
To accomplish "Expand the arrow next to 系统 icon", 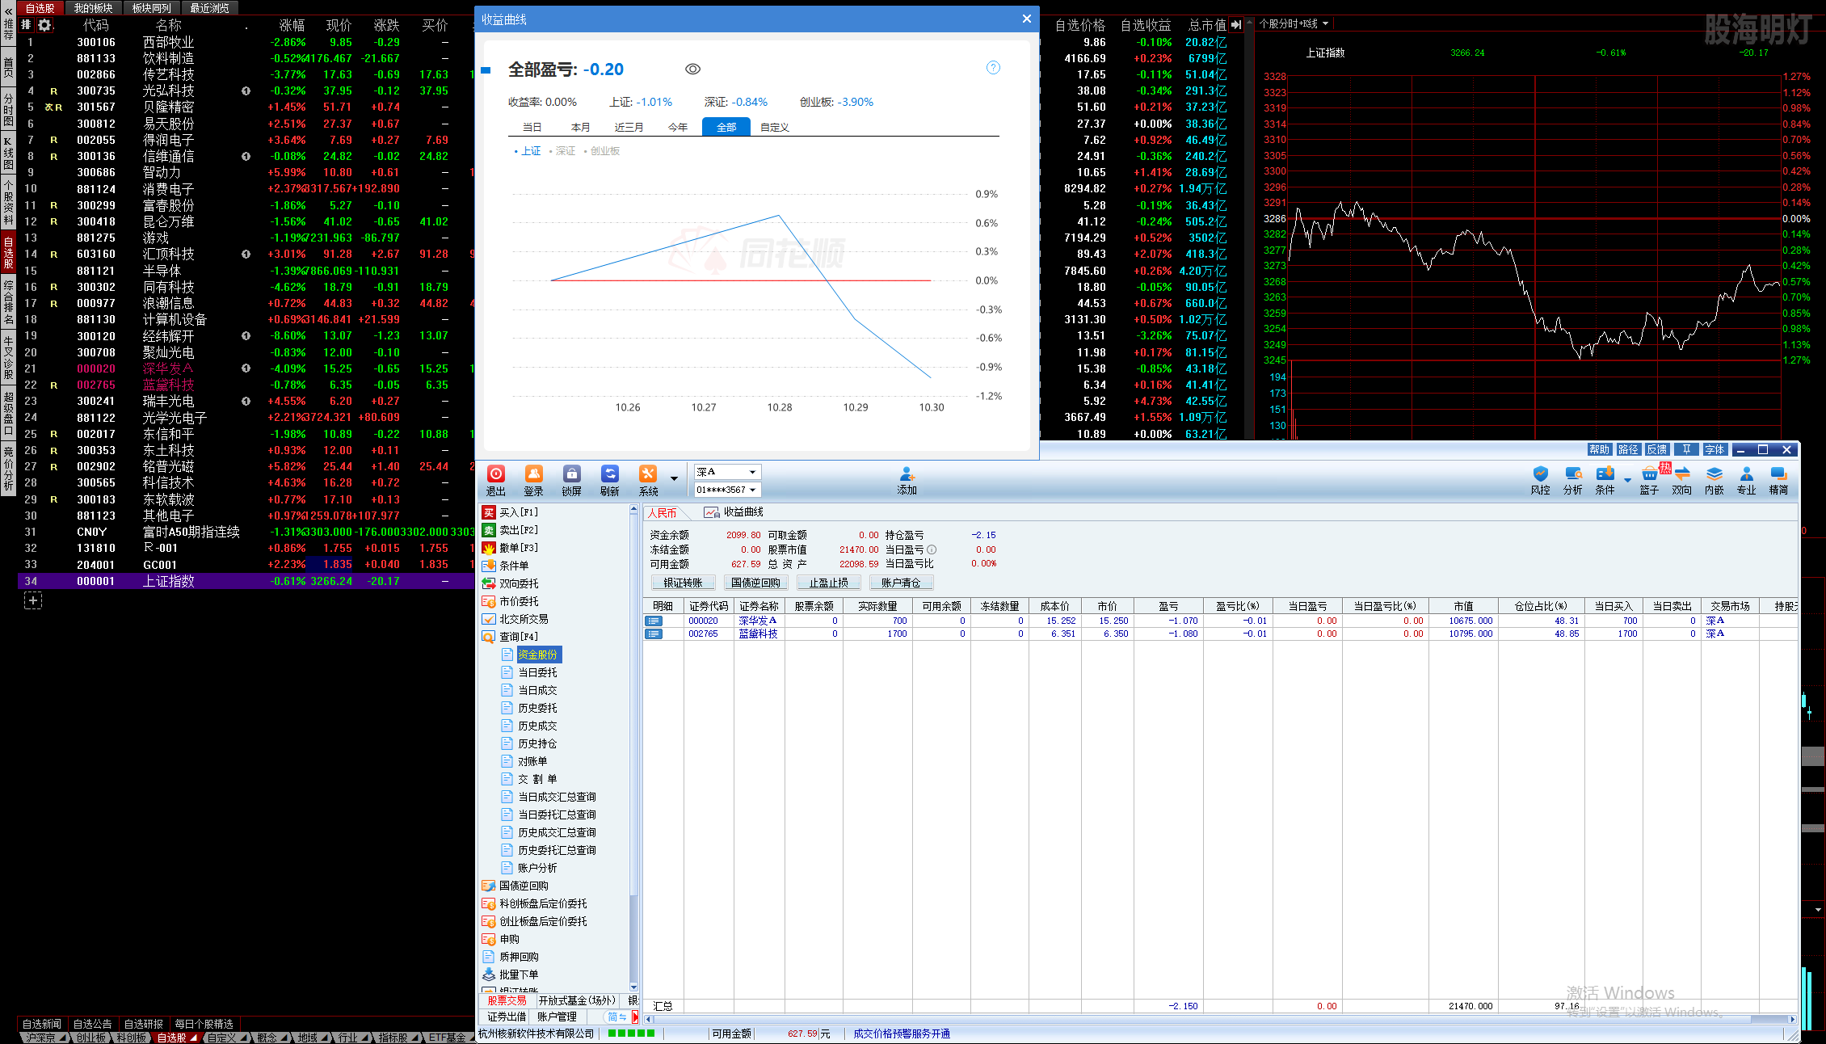I will [674, 478].
